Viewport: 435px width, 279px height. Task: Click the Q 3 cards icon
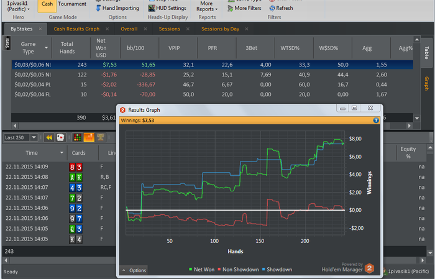[x=75, y=229]
